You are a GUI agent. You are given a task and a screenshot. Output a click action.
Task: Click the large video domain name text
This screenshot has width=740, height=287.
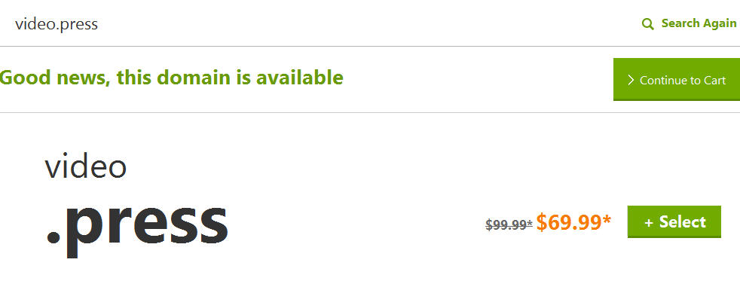(86, 166)
